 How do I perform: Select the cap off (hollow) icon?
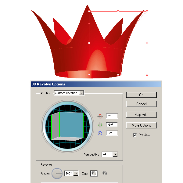(105, 173)
